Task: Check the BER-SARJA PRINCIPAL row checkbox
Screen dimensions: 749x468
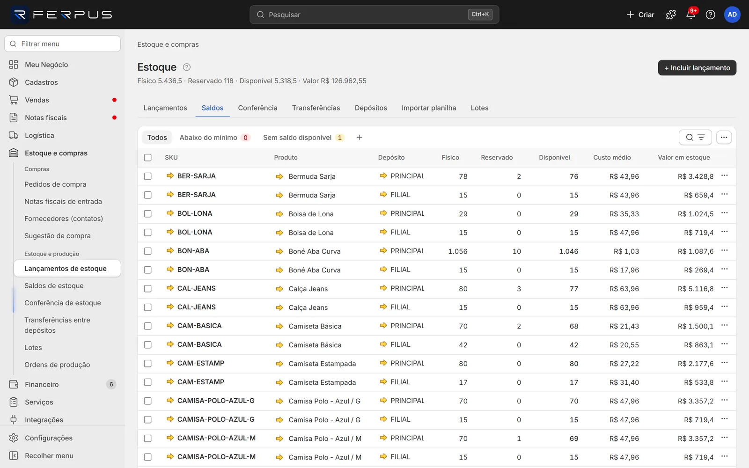Action: click(148, 176)
